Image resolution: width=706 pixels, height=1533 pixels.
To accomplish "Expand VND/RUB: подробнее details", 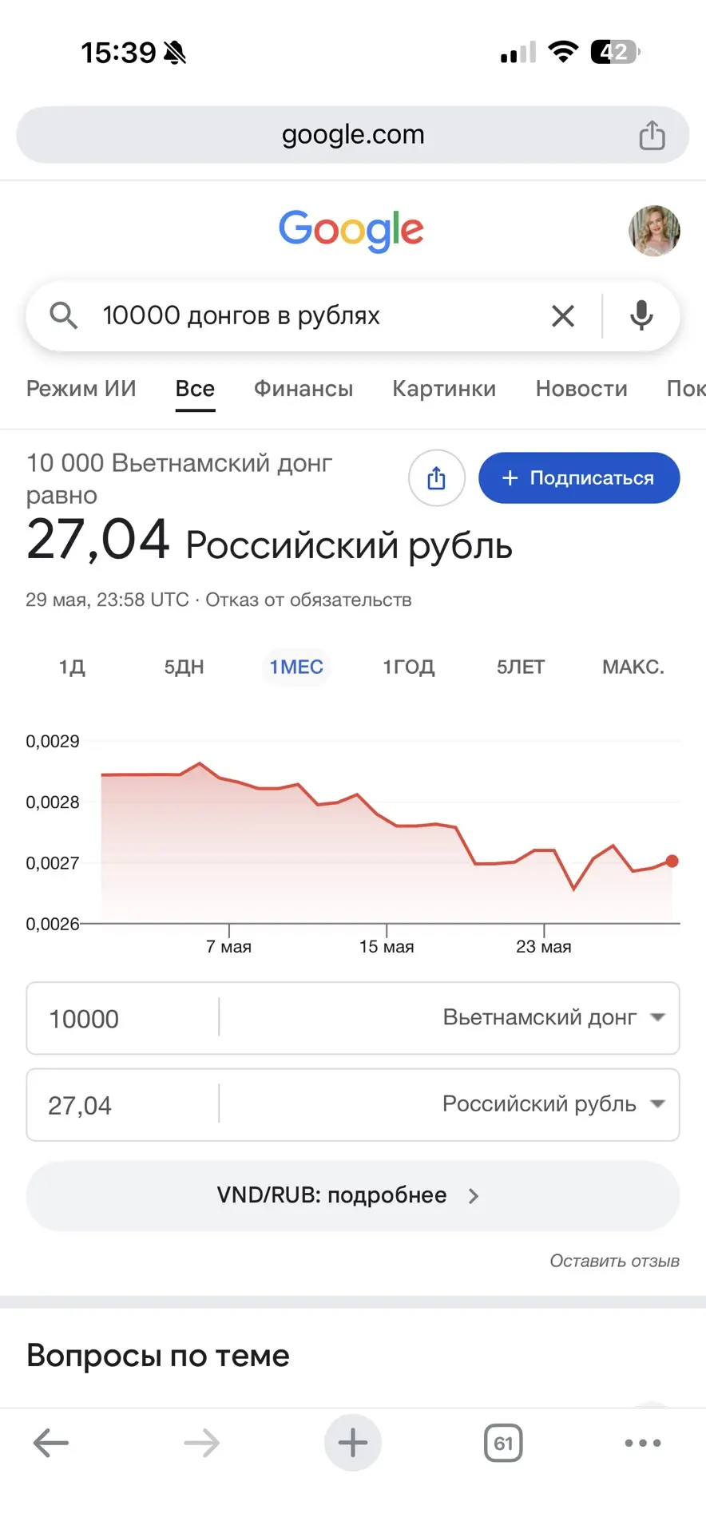I will click(x=353, y=1195).
